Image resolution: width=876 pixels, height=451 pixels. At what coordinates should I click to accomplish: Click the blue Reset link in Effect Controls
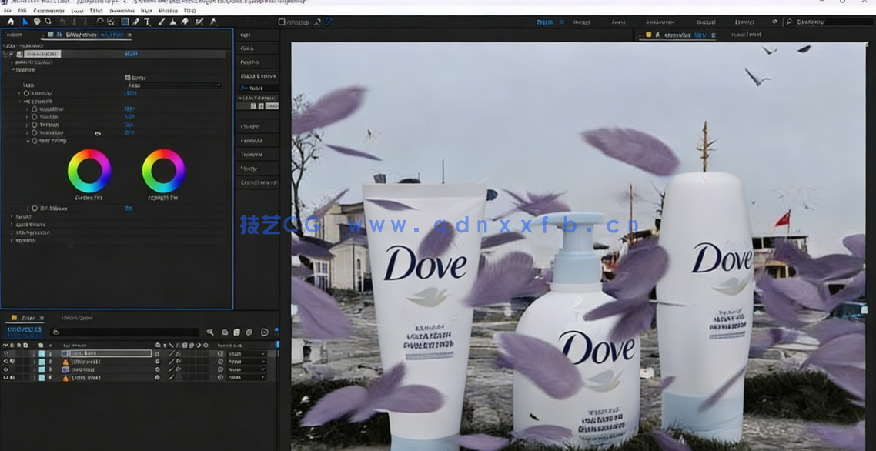[x=131, y=54]
